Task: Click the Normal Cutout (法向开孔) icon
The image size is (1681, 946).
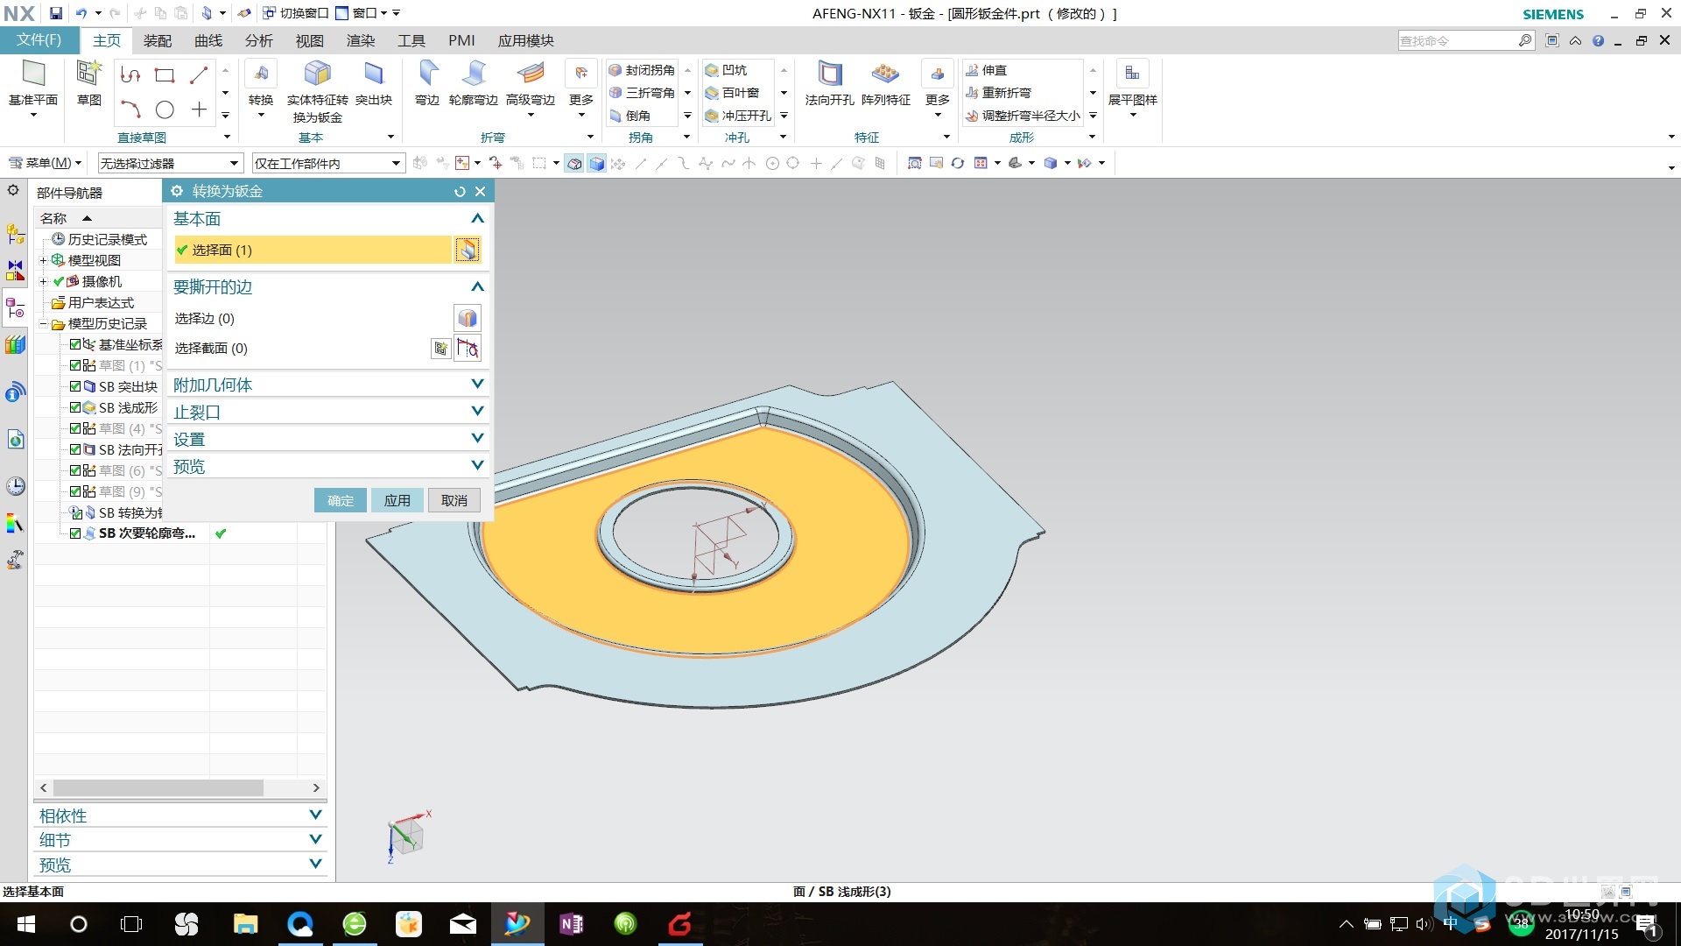Action: tap(829, 74)
